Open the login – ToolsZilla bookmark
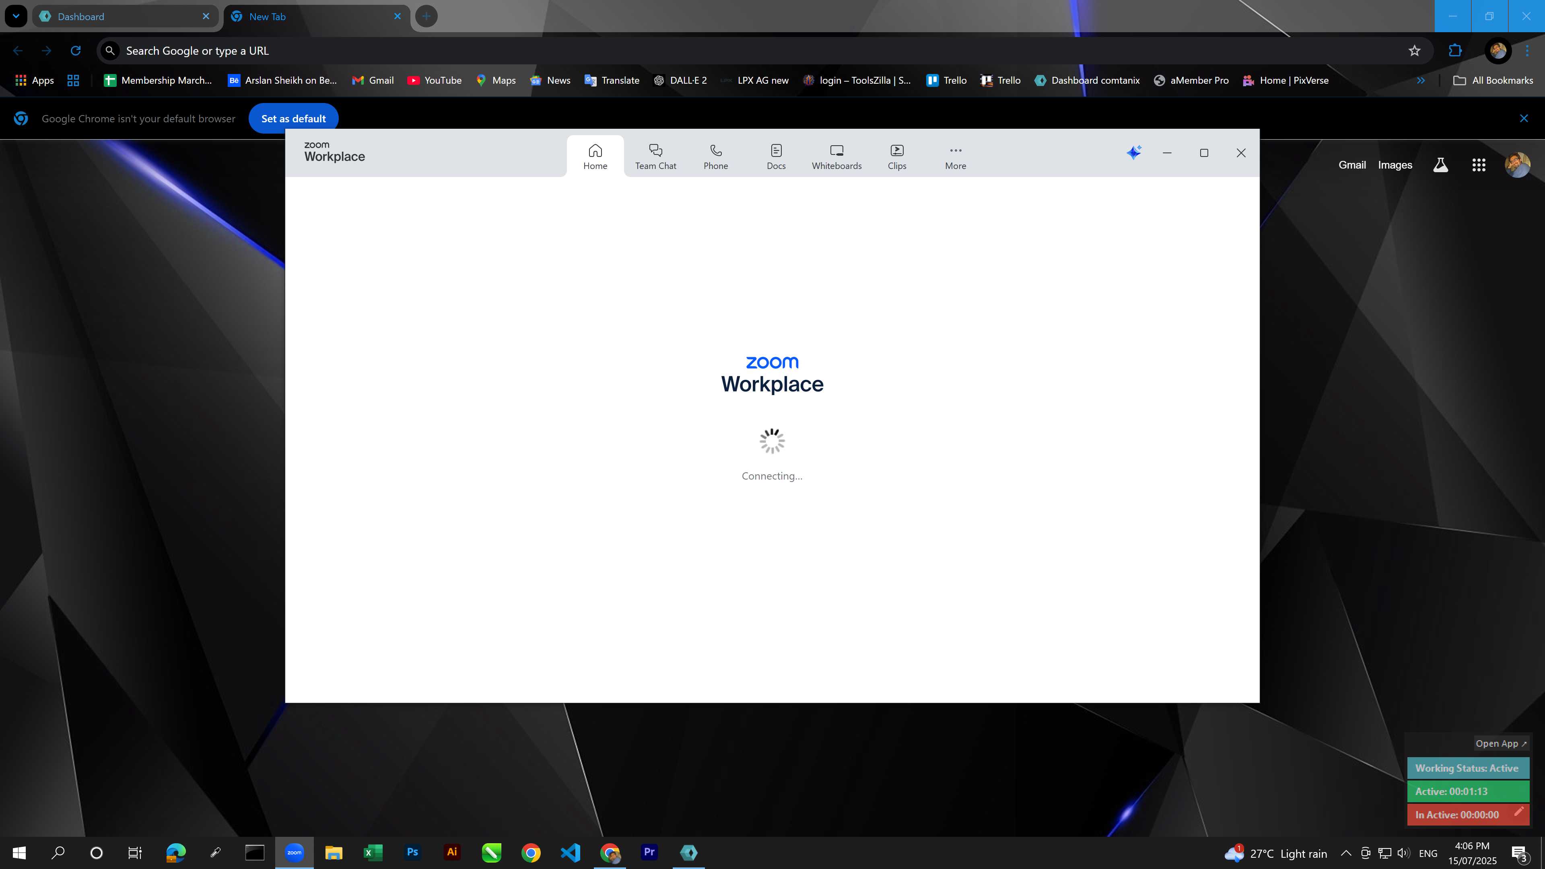 click(x=857, y=80)
